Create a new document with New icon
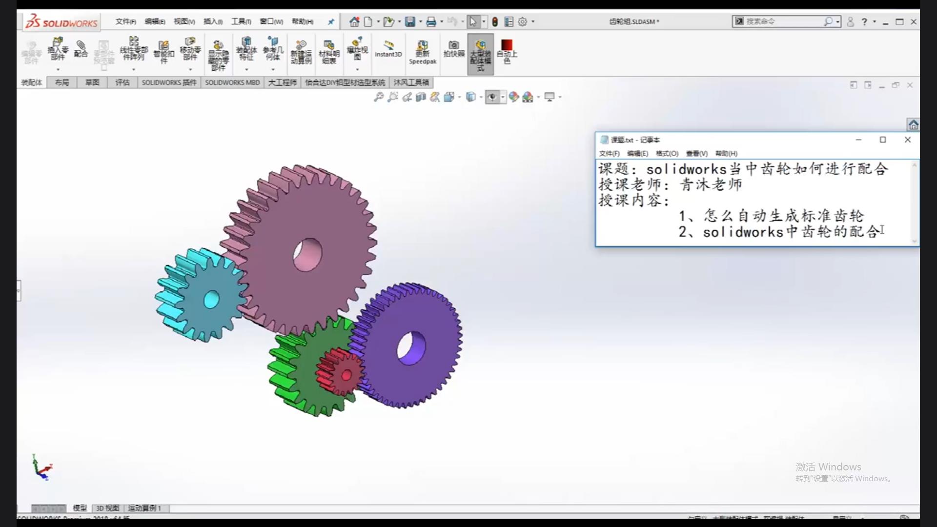The height and width of the screenshot is (527, 937). pos(368,21)
